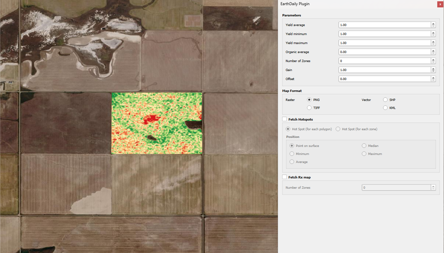The width and height of the screenshot is (444, 253).
Task: Select KML vector output
Action: [385, 108]
